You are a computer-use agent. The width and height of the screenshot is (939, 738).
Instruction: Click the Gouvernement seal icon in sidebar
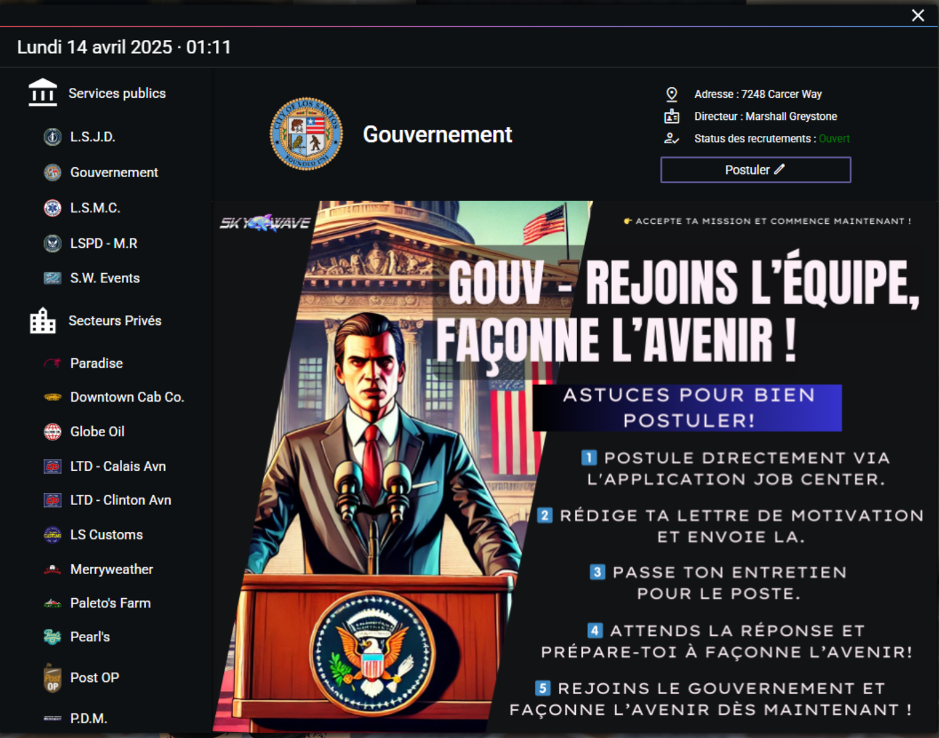click(53, 173)
